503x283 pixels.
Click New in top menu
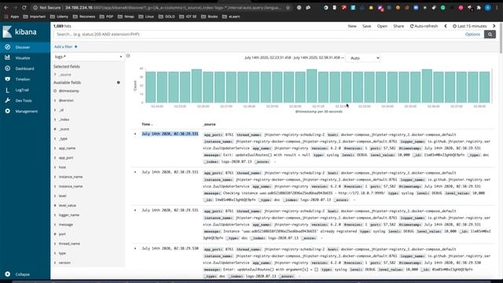[352, 26]
